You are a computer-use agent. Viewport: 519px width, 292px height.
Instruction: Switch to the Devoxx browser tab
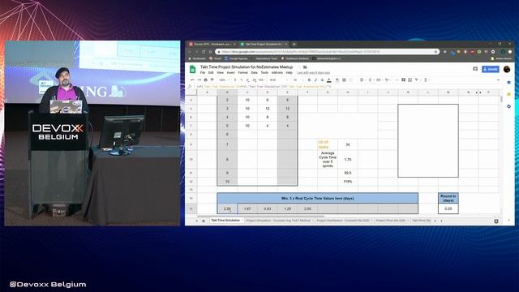click(x=212, y=44)
